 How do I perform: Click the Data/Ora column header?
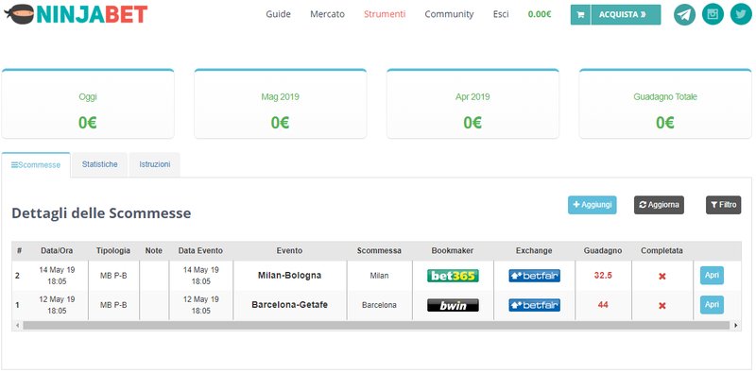coord(57,251)
